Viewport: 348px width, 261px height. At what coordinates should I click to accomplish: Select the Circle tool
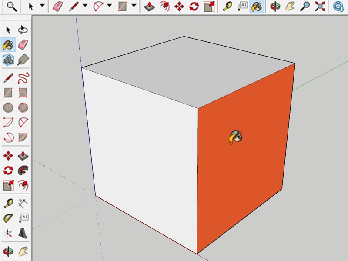click(x=8, y=107)
